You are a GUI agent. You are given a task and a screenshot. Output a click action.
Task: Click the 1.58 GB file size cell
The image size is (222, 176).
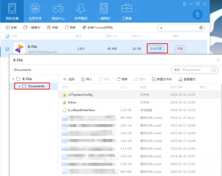126,164
